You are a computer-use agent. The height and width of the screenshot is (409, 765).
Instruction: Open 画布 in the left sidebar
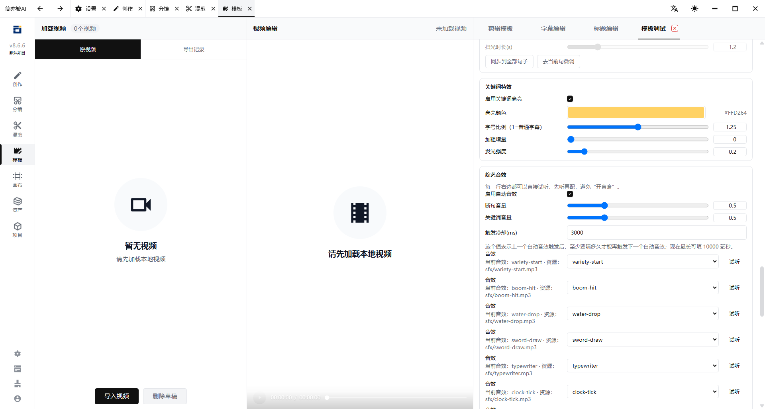coord(17,180)
